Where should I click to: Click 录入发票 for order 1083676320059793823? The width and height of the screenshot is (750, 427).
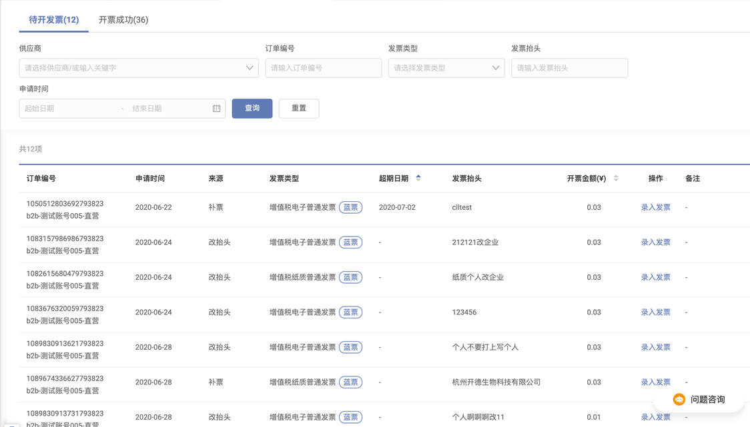pos(656,312)
